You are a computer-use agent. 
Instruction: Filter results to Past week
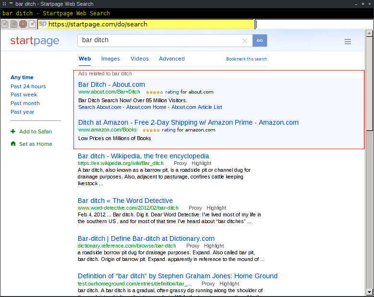pyautogui.click(x=24, y=95)
